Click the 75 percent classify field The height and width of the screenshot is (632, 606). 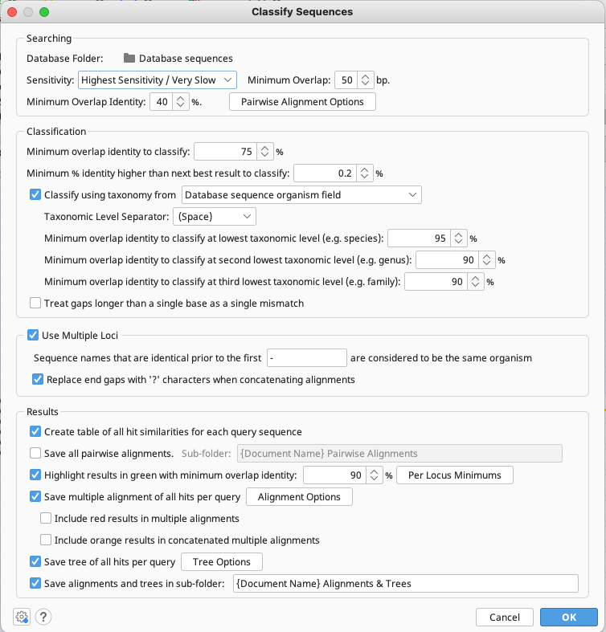[x=226, y=152]
